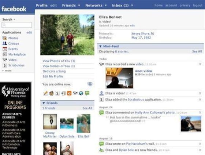
Task: Click the gift basket icon under profile
Action: 51,93
